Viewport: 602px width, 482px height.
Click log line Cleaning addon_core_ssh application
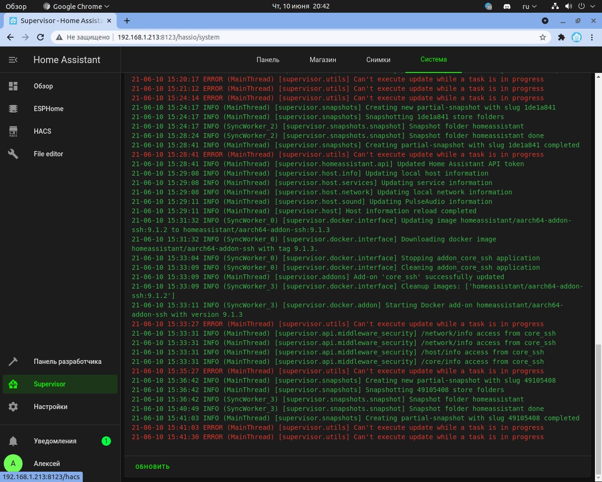pyautogui.click(x=336, y=267)
